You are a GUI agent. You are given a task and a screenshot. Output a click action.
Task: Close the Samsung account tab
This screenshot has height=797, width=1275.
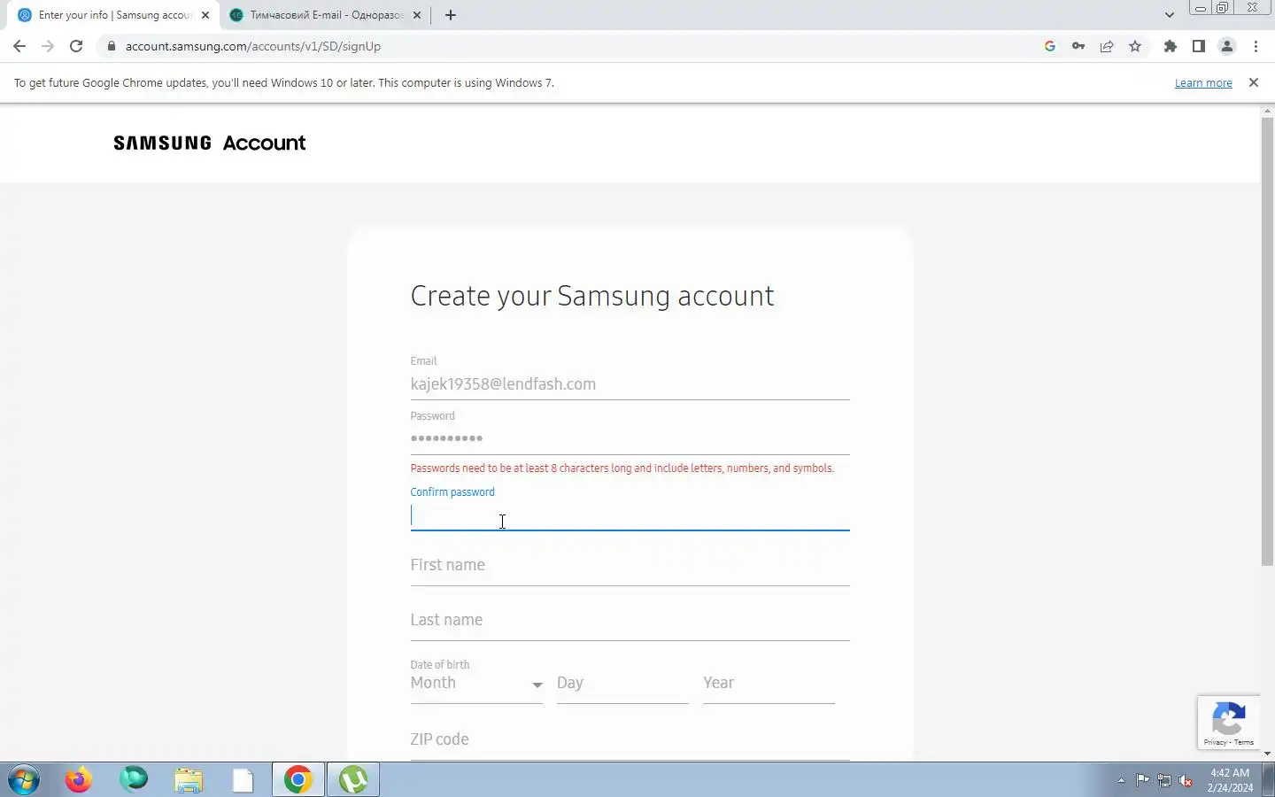coord(205,15)
